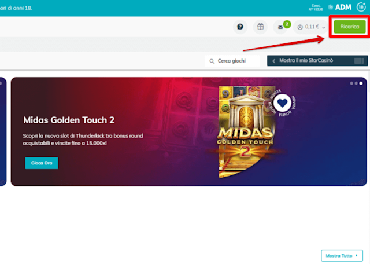Click the 18+ age restriction icon
370x264 pixels.
pyautogui.click(x=361, y=7)
